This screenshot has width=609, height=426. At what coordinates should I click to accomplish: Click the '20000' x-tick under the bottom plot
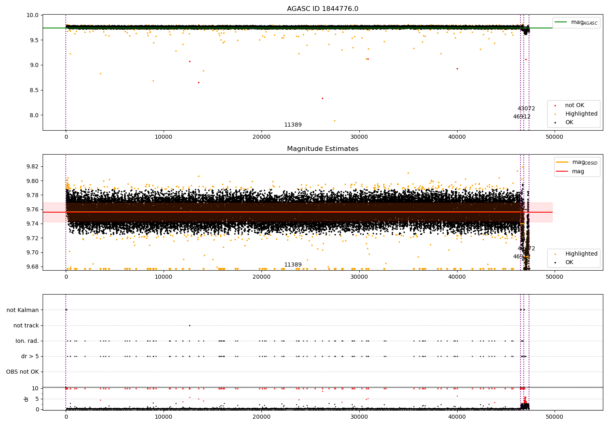[x=261, y=417]
